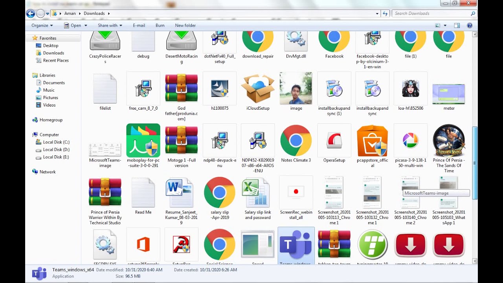The image size is (503, 283).
Task: Open Documents library
Action: click(54, 83)
